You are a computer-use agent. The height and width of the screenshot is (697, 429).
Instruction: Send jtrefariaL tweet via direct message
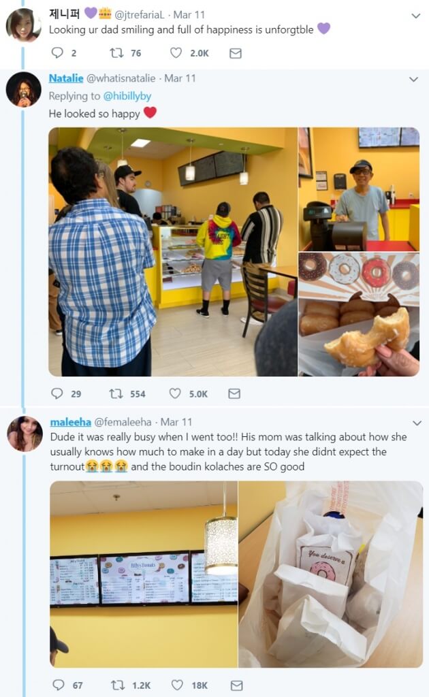235,53
